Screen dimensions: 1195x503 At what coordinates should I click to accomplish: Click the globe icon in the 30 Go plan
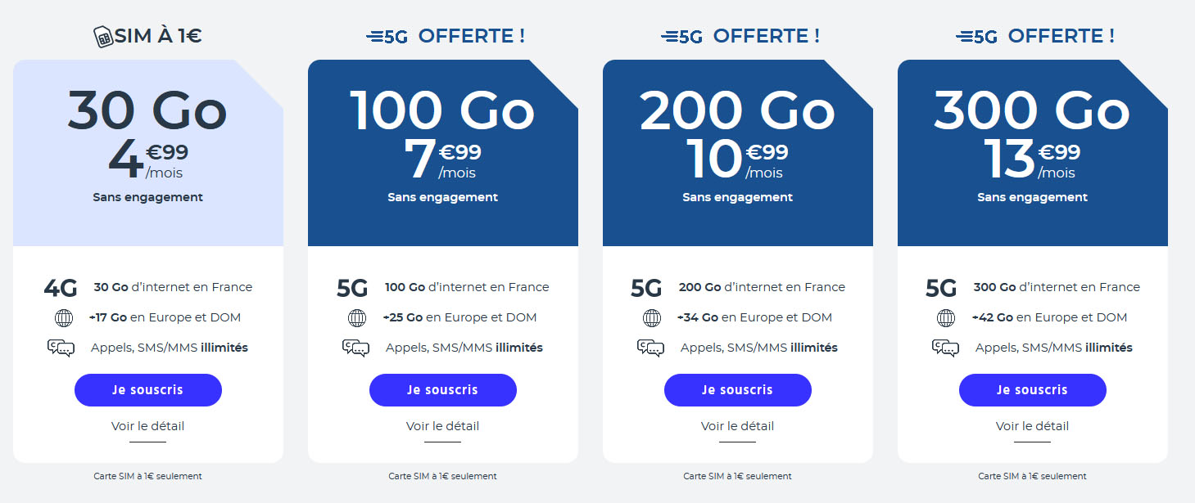(63, 318)
